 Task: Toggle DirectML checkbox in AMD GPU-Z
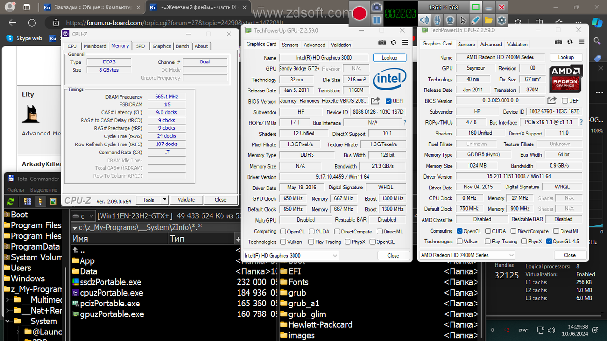556,231
